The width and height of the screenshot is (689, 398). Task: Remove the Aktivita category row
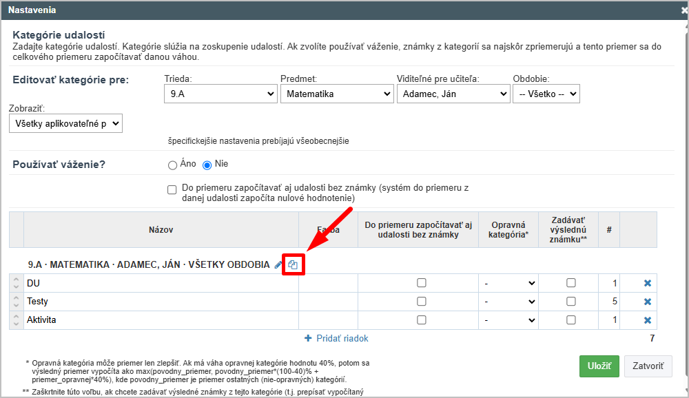[648, 320]
